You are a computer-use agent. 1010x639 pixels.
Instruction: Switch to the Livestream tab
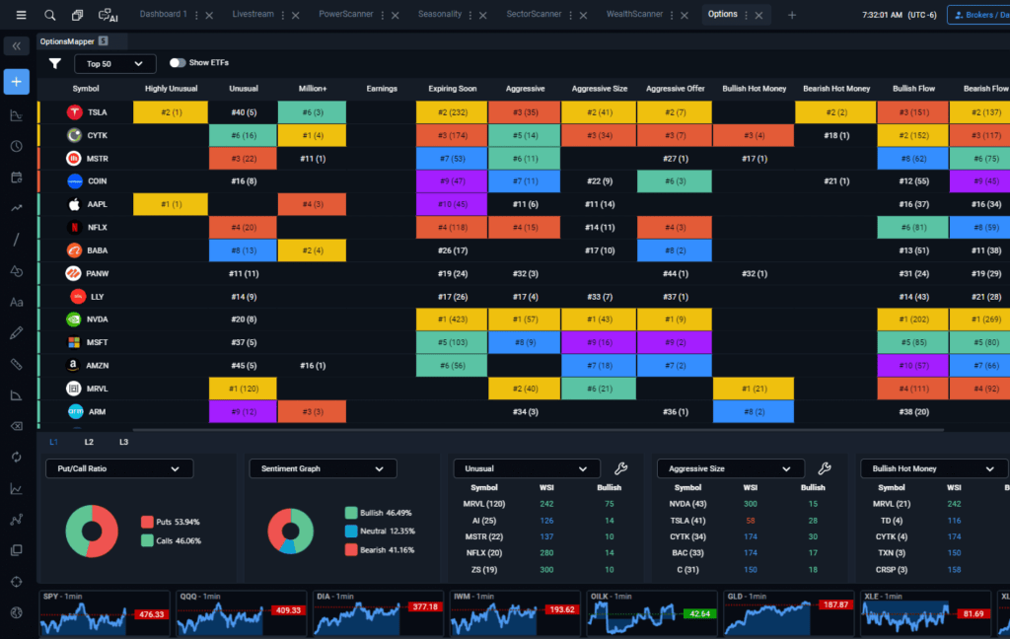(252, 14)
